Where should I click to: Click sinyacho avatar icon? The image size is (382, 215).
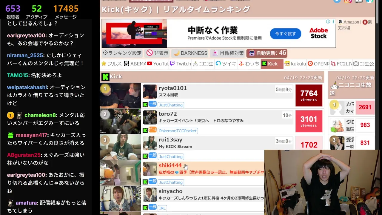point(150,195)
